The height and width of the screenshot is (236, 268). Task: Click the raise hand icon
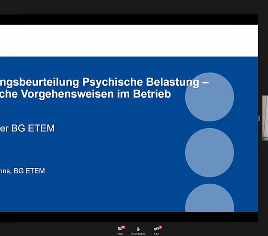138,229
